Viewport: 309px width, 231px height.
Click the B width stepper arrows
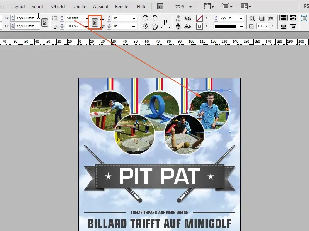pyautogui.click(x=13, y=18)
